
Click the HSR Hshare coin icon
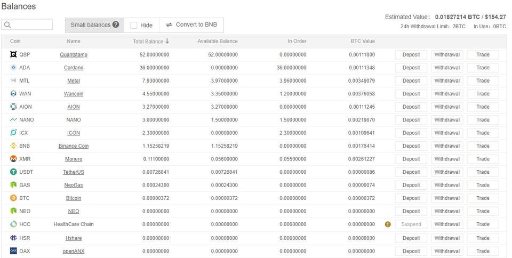click(x=13, y=238)
